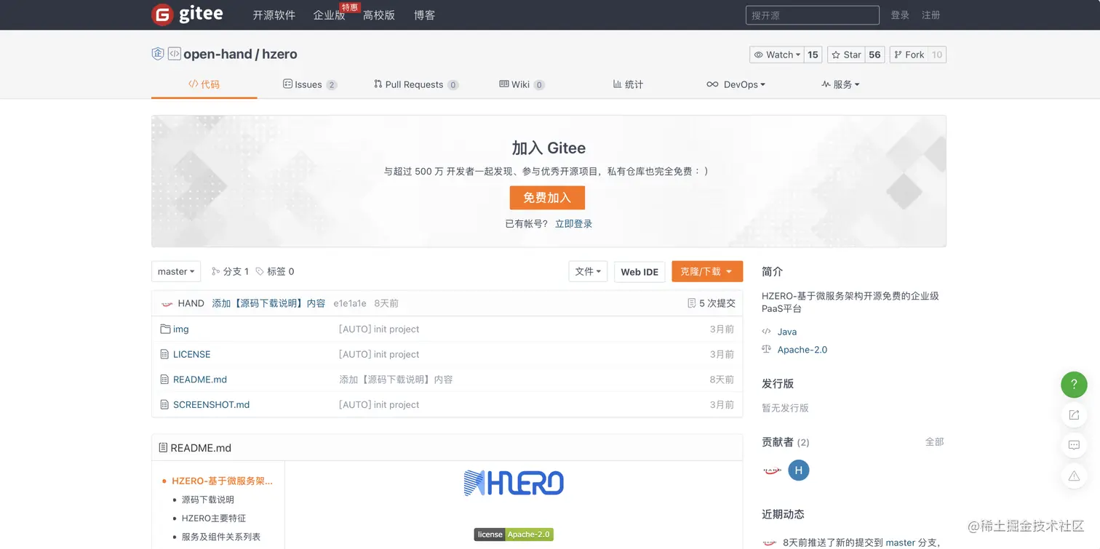
Task: Click the warning report icon on right edge
Action: click(1074, 476)
